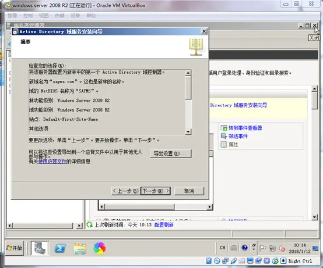
Task: Open Windows Explorer folder taskbar icon
Action: coord(80,248)
